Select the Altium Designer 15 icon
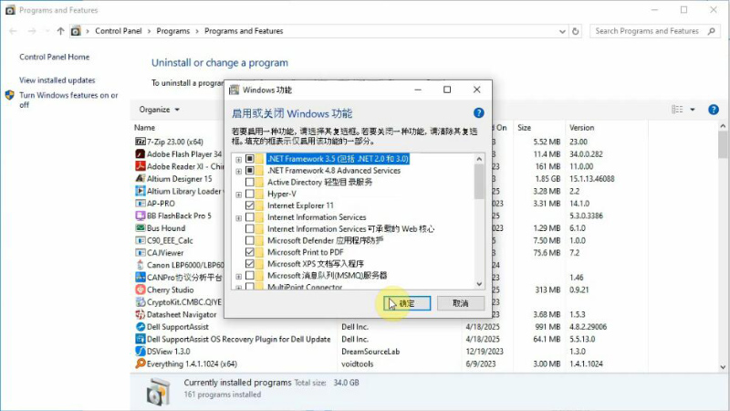The width and height of the screenshot is (730, 411). pyautogui.click(x=141, y=178)
